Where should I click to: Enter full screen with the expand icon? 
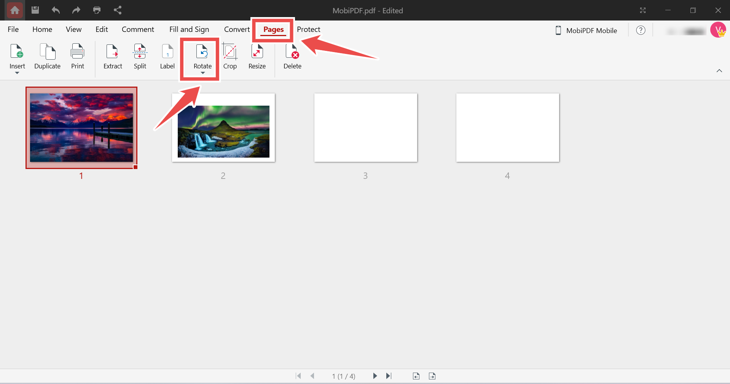point(643,10)
